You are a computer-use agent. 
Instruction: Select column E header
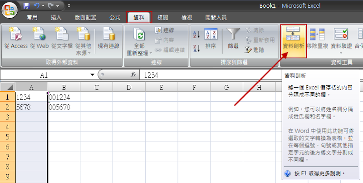[162, 87]
